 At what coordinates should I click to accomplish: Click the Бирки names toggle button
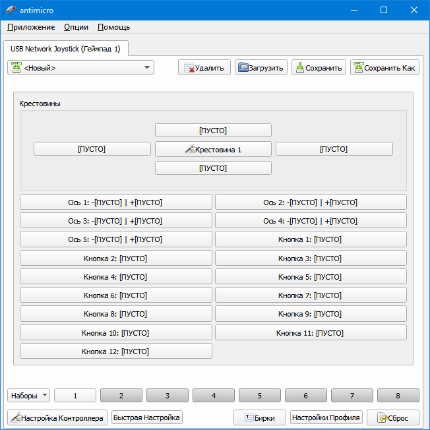coord(260,417)
